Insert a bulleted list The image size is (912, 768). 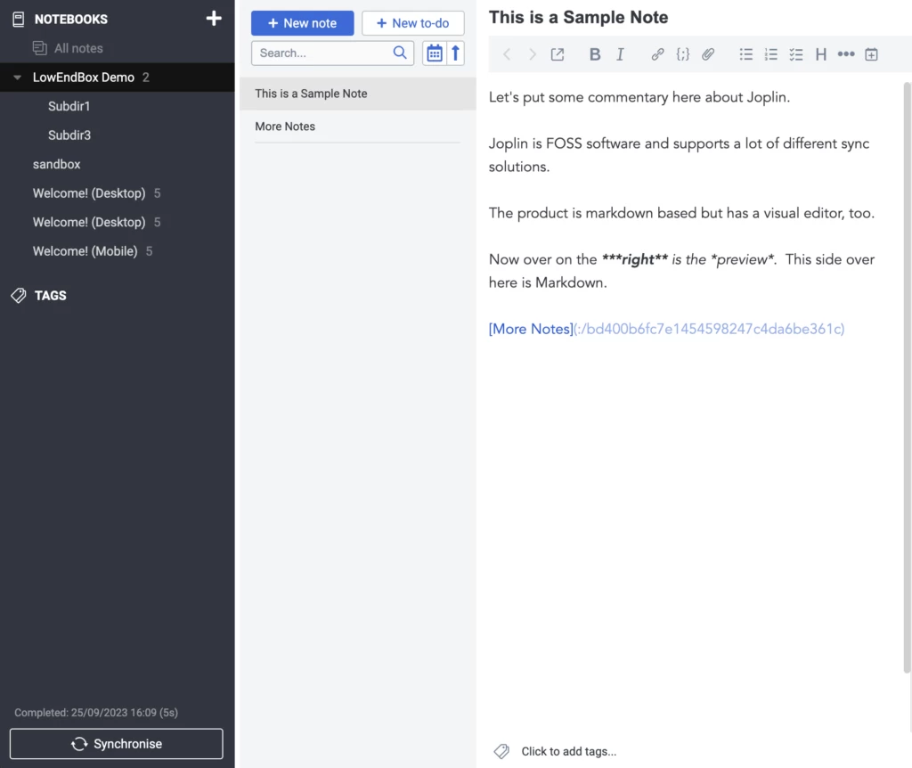coord(746,54)
